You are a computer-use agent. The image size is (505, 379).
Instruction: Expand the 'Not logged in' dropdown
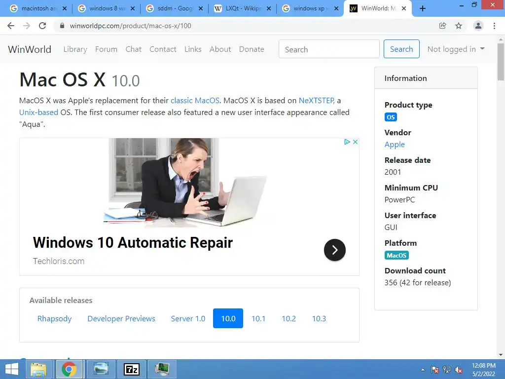click(x=456, y=49)
